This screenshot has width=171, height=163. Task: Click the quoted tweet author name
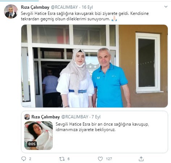46,117
